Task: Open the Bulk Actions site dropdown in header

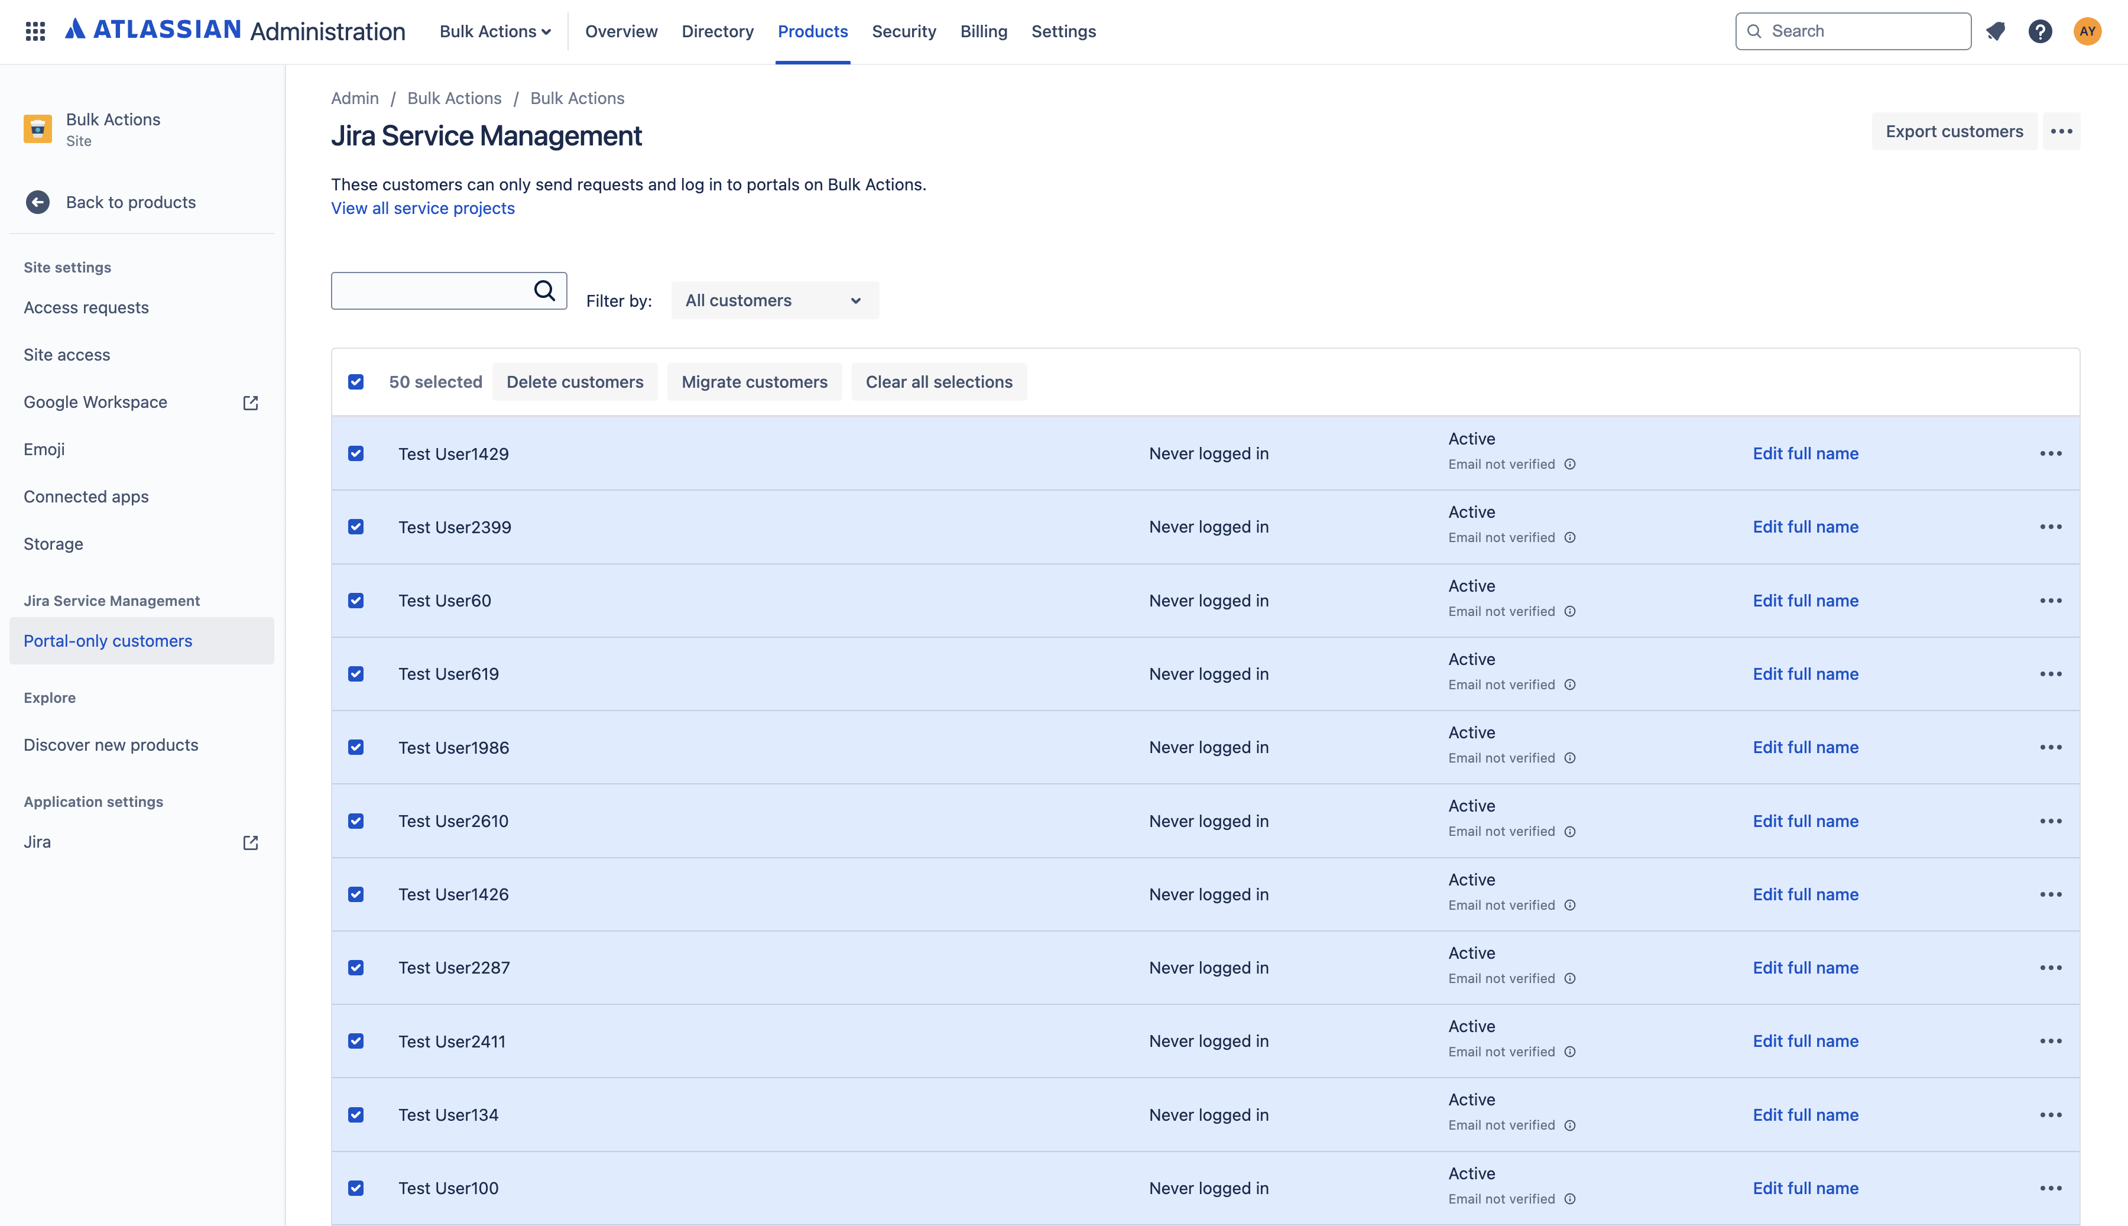Action: tap(495, 31)
